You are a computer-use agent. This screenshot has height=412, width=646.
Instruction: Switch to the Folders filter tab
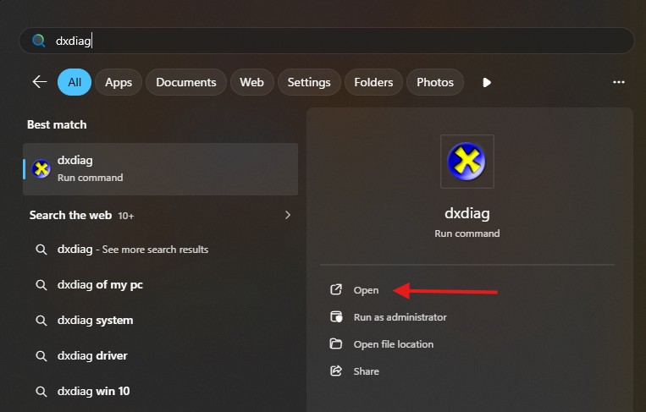pyautogui.click(x=373, y=82)
